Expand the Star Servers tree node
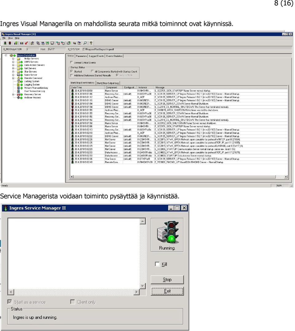The image size is (295, 331). (x=13, y=72)
